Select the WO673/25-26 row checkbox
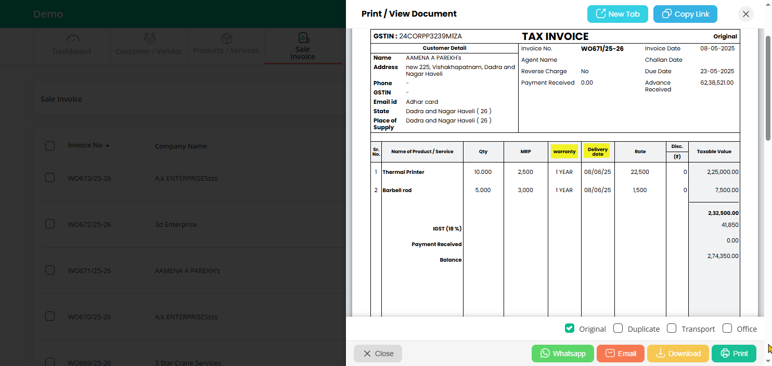 (50, 178)
